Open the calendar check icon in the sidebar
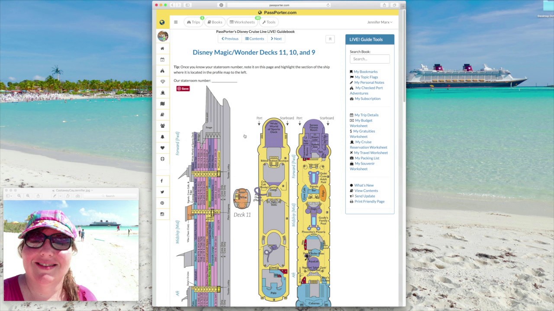Screen dimensions: 554x311 (x=162, y=60)
